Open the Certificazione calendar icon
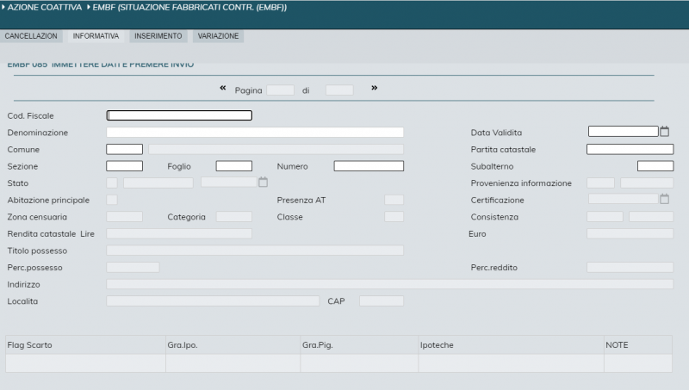This screenshot has height=390, width=689. pyautogui.click(x=664, y=200)
